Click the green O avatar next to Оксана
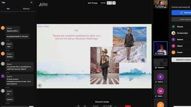 click(173, 26)
